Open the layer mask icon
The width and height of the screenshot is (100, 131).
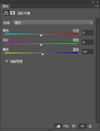pyautogui.click(x=12, y=13)
